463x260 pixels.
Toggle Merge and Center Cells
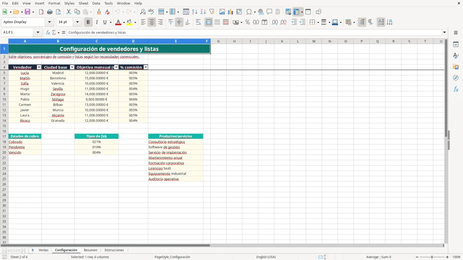point(209,22)
